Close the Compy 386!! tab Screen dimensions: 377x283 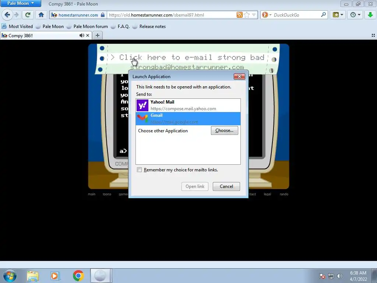point(88,35)
